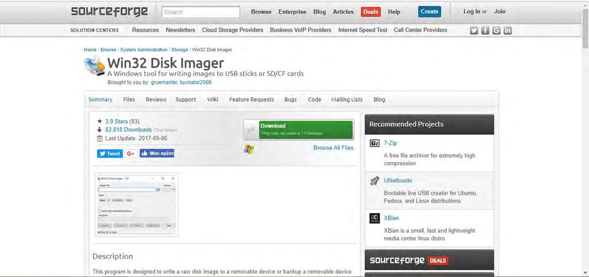Click Browse All Files link

pos(333,148)
